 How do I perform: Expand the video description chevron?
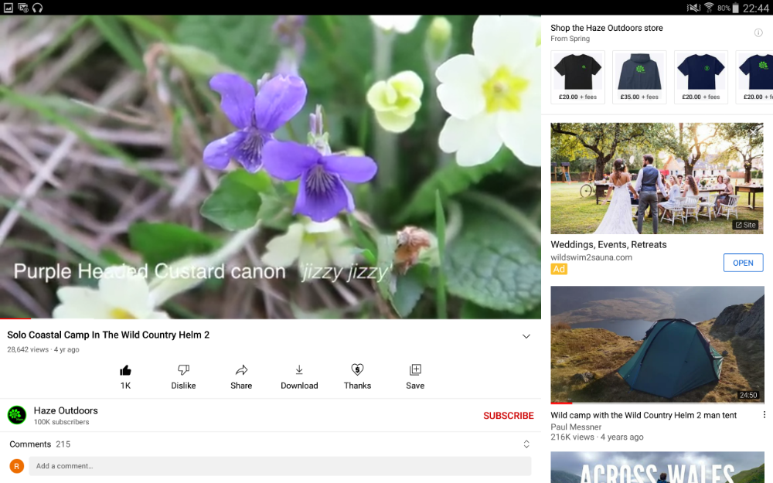pyautogui.click(x=526, y=336)
